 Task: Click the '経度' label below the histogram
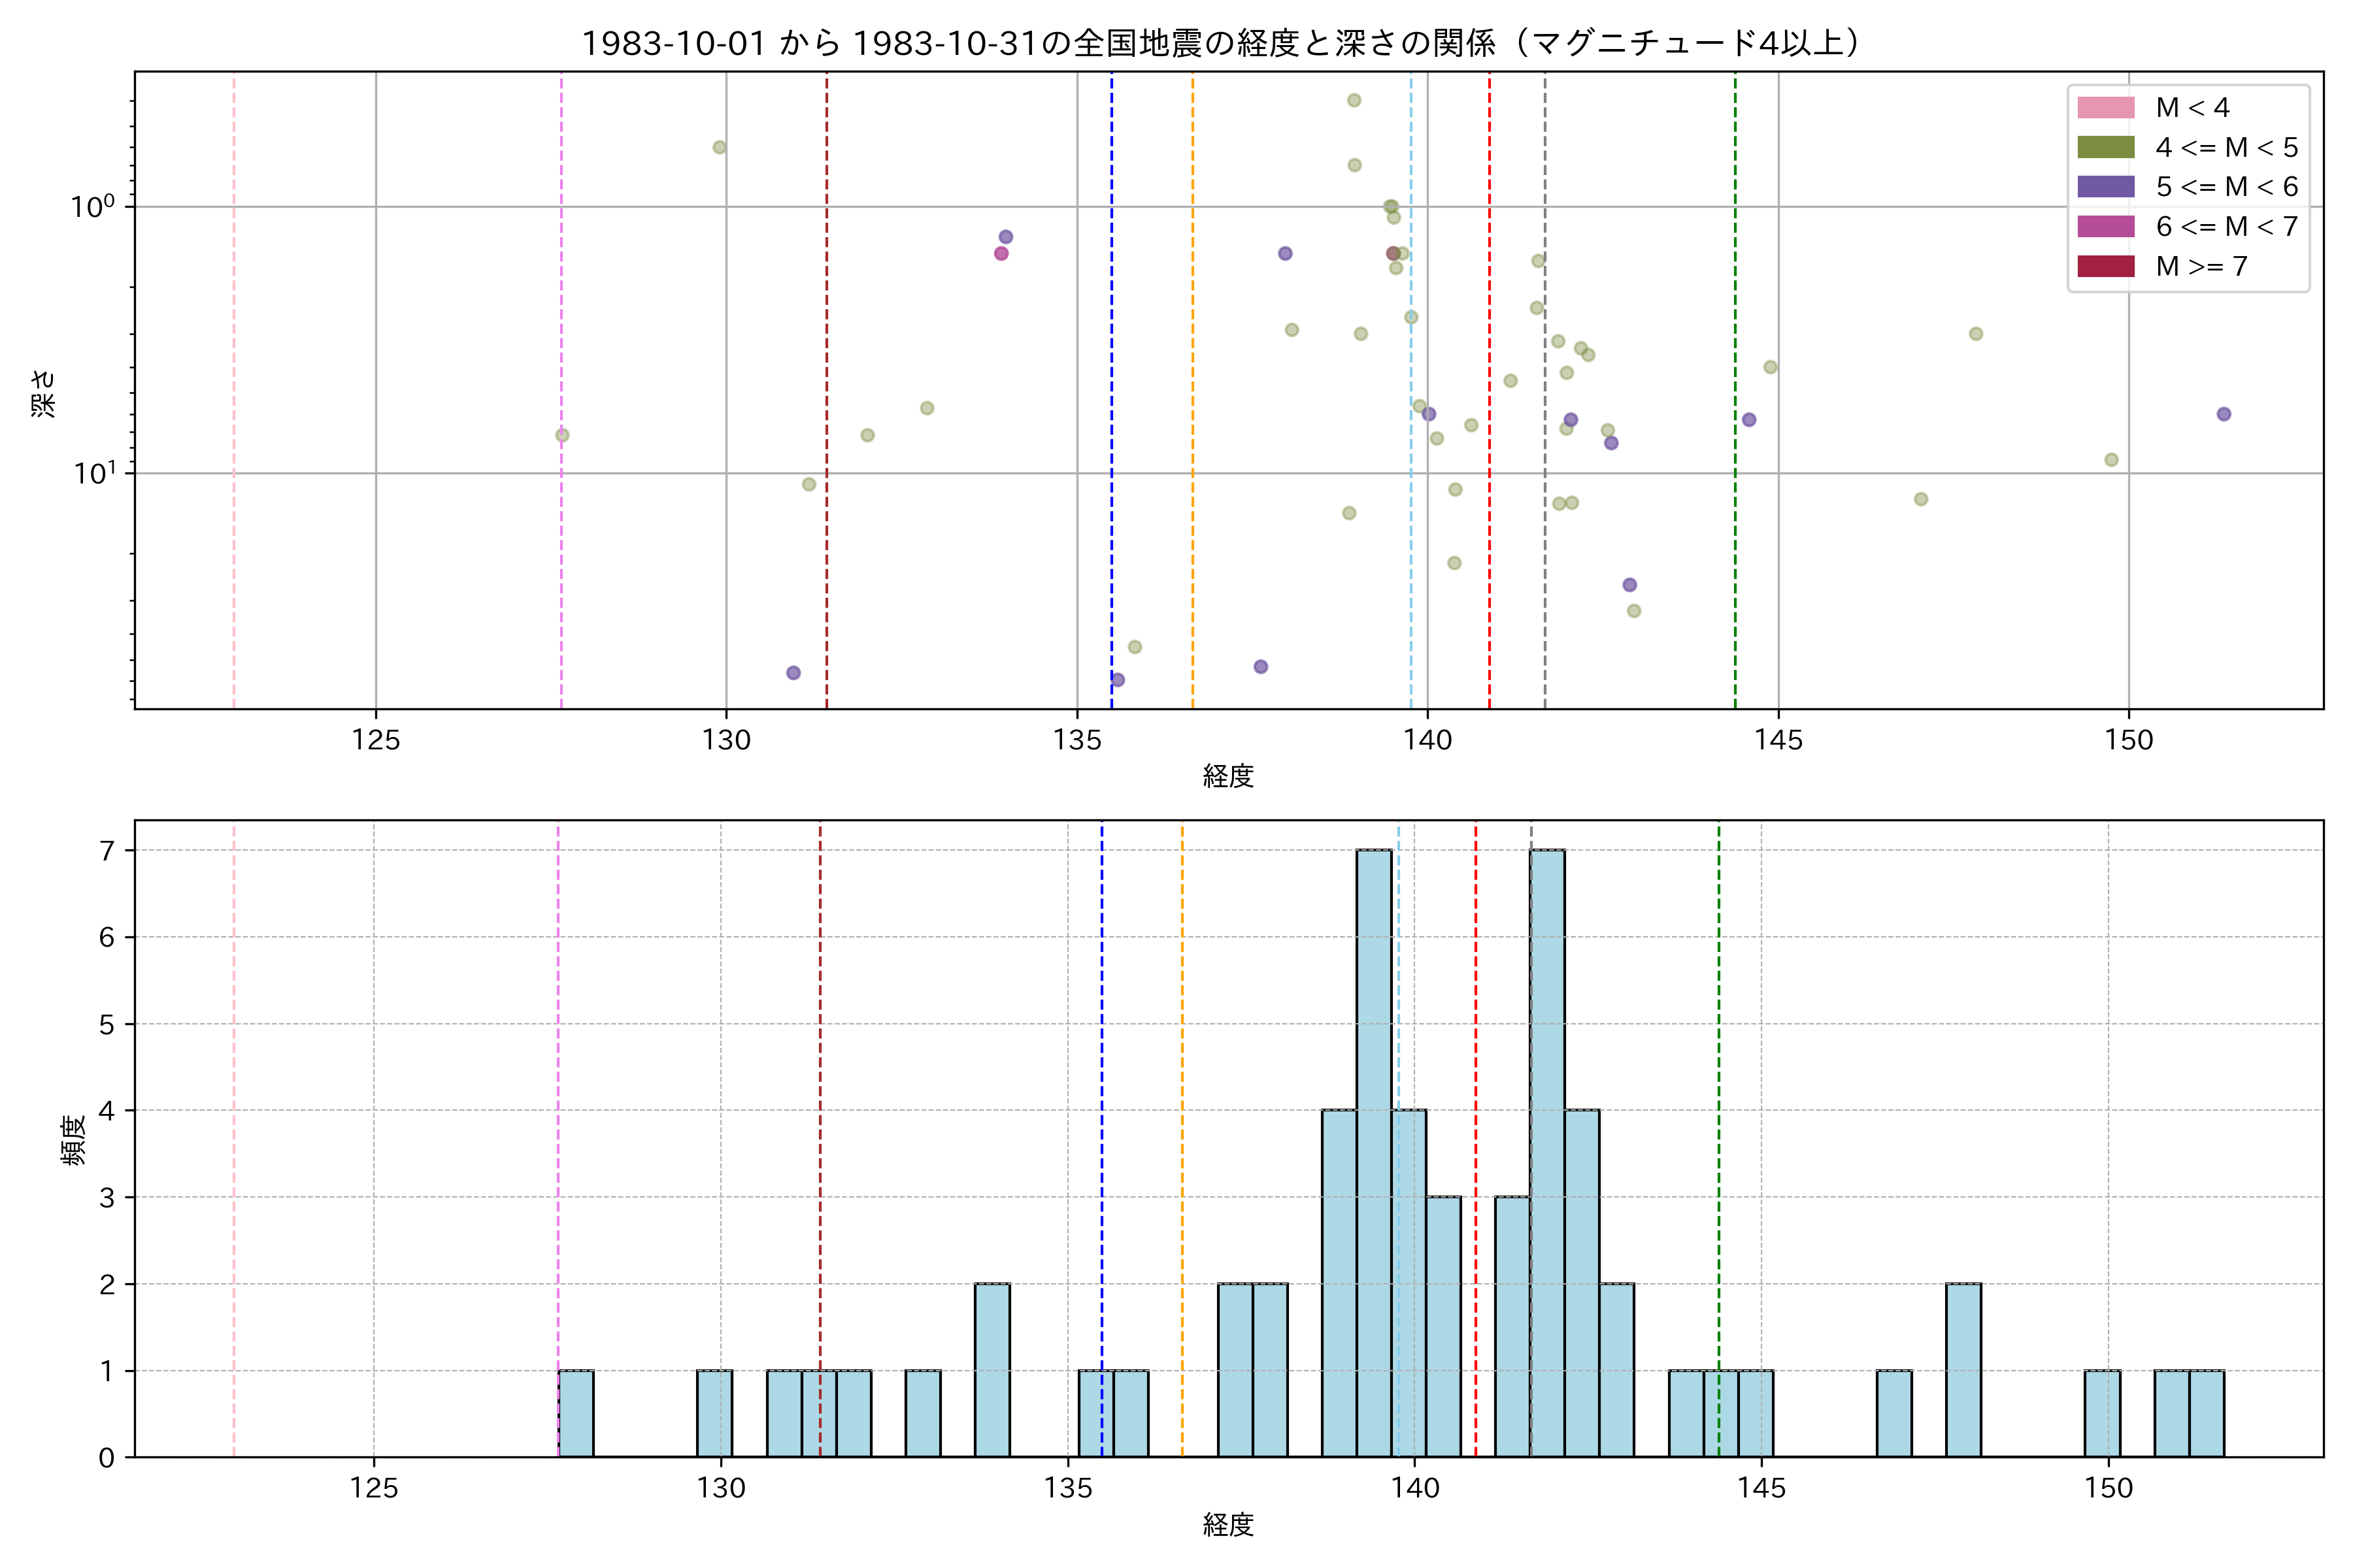click(x=1227, y=1525)
